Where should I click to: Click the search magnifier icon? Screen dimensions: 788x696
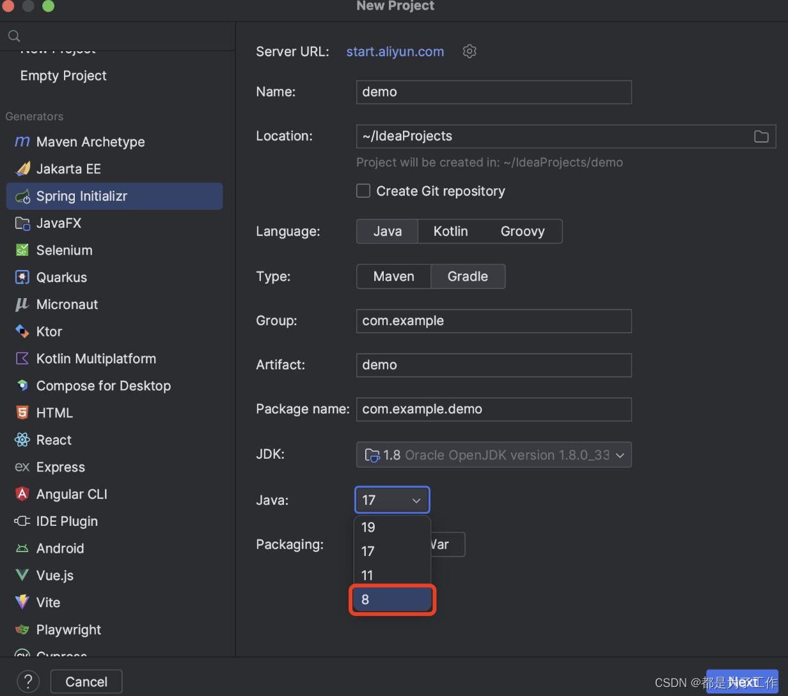pyautogui.click(x=14, y=36)
